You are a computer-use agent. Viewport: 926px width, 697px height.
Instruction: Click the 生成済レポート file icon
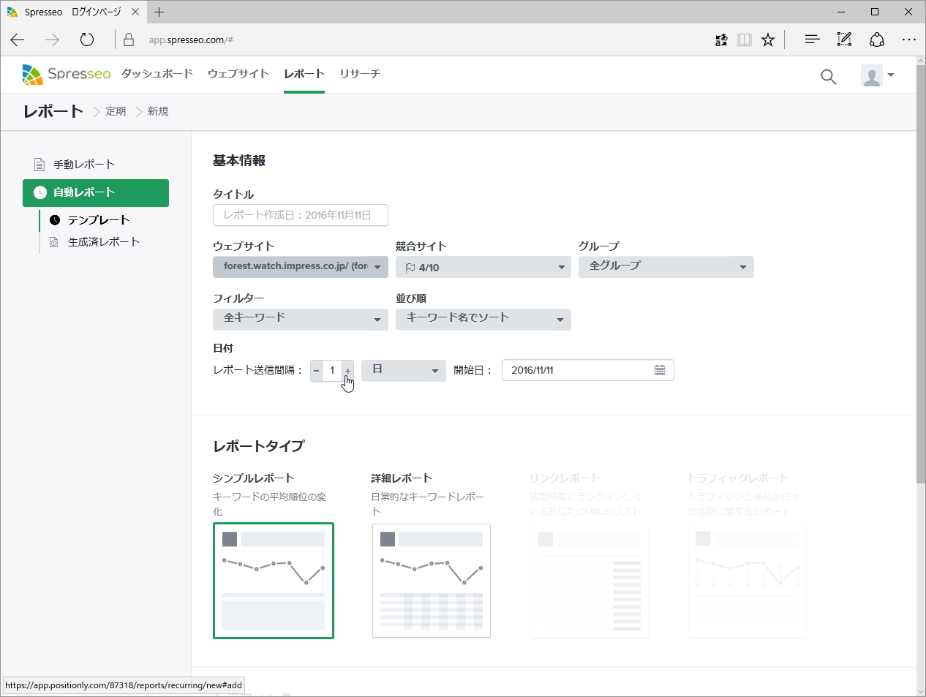click(53, 242)
